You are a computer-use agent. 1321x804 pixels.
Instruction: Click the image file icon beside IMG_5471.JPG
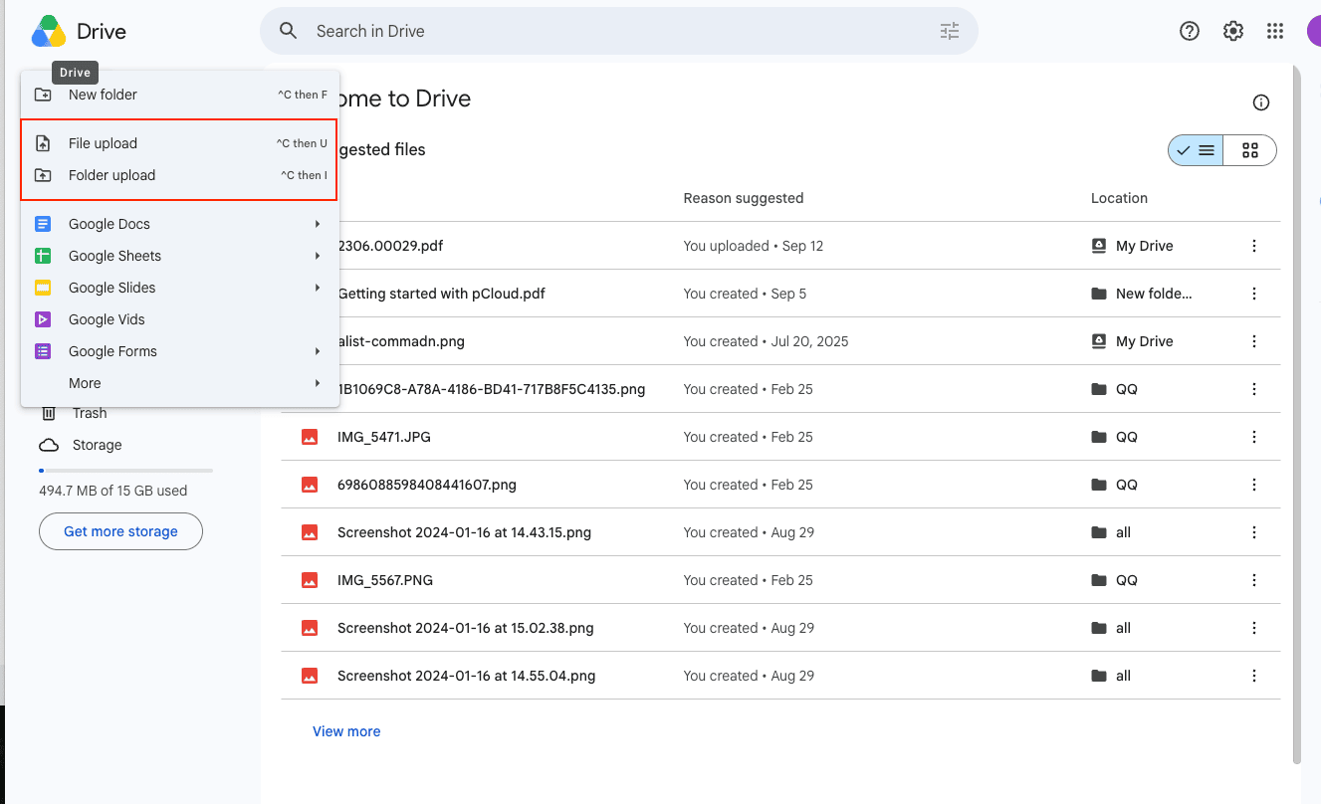point(310,437)
